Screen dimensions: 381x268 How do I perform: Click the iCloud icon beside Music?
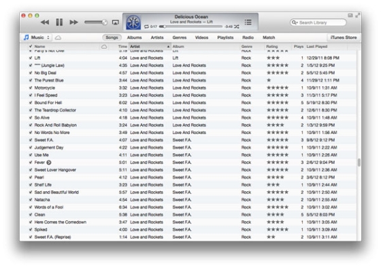point(58,37)
